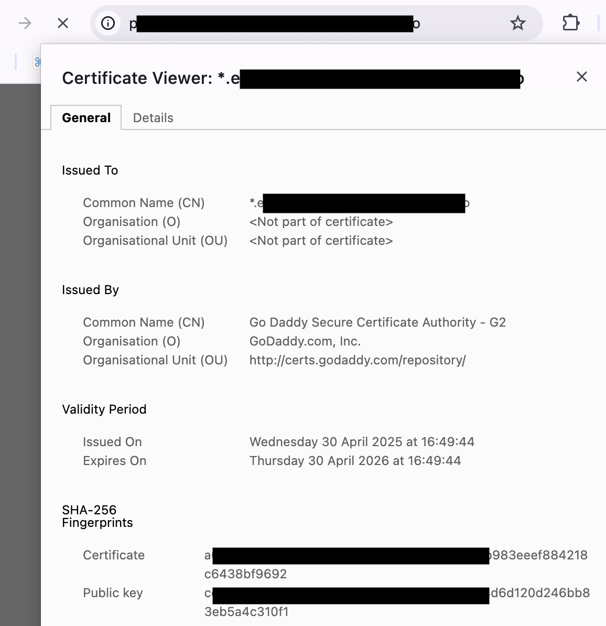The width and height of the screenshot is (606, 626).
Task: Click the Issued By Organisation (O) label
Action: [132, 341]
